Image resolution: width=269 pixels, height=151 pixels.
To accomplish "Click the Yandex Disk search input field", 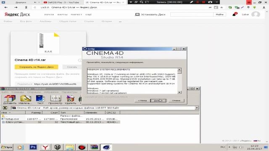I will point(192,14).
